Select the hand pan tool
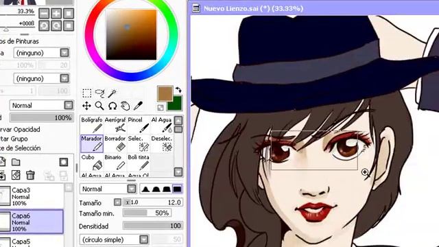This screenshot has height=247, width=439. (x=125, y=106)
